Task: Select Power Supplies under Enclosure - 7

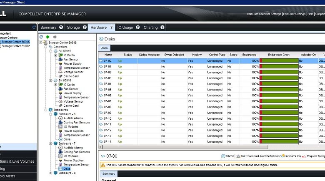Action: [73, 160]
